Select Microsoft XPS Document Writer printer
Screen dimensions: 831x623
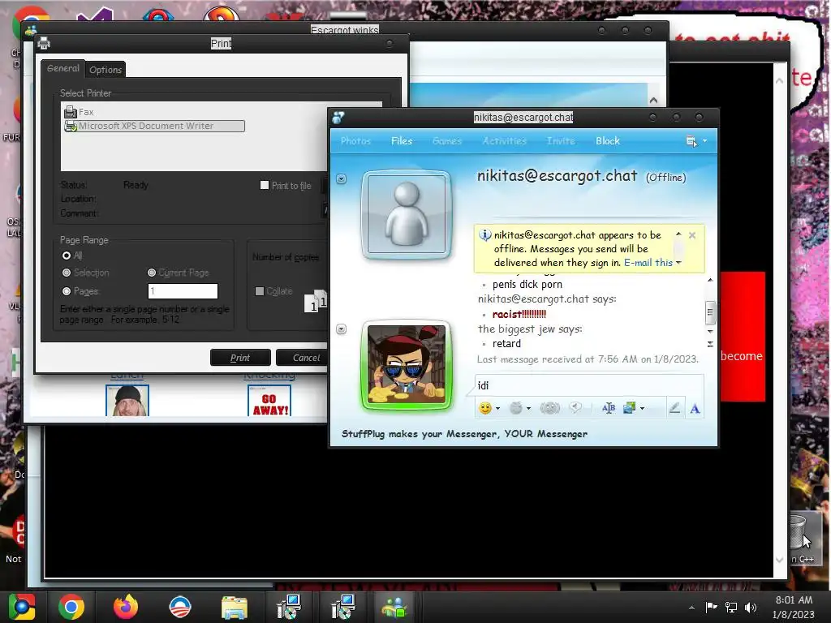tap(153, 126)
